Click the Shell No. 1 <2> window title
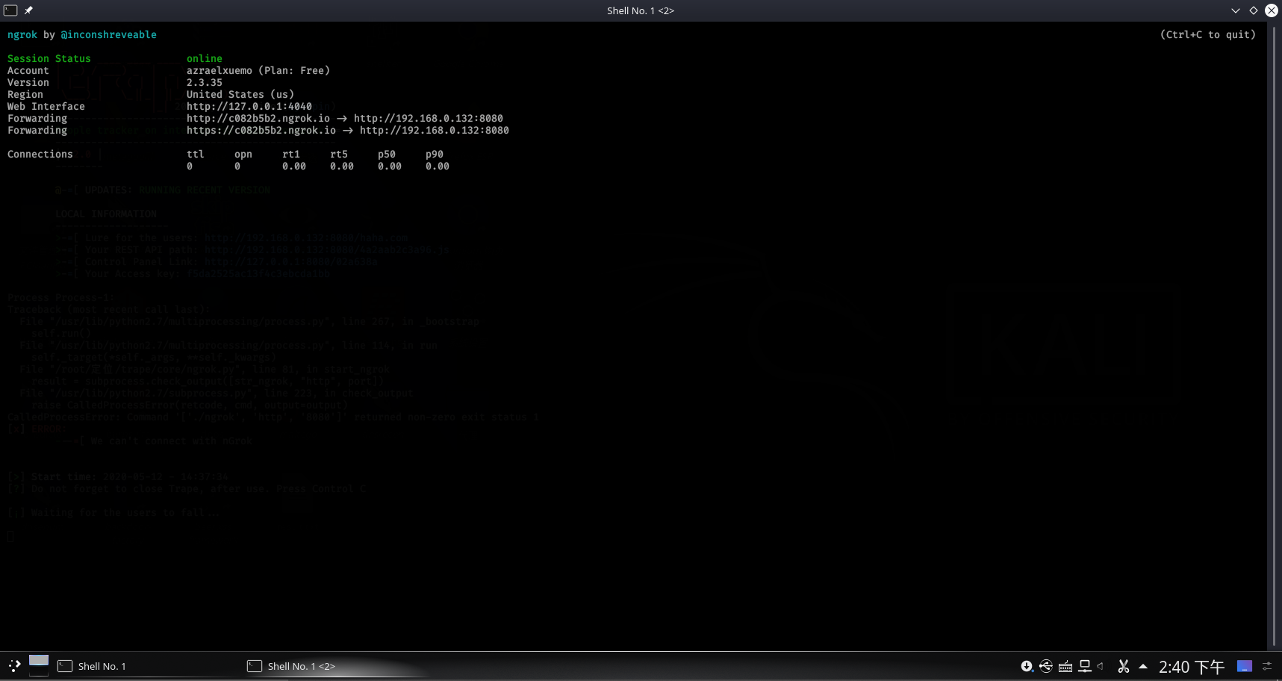 641,10
